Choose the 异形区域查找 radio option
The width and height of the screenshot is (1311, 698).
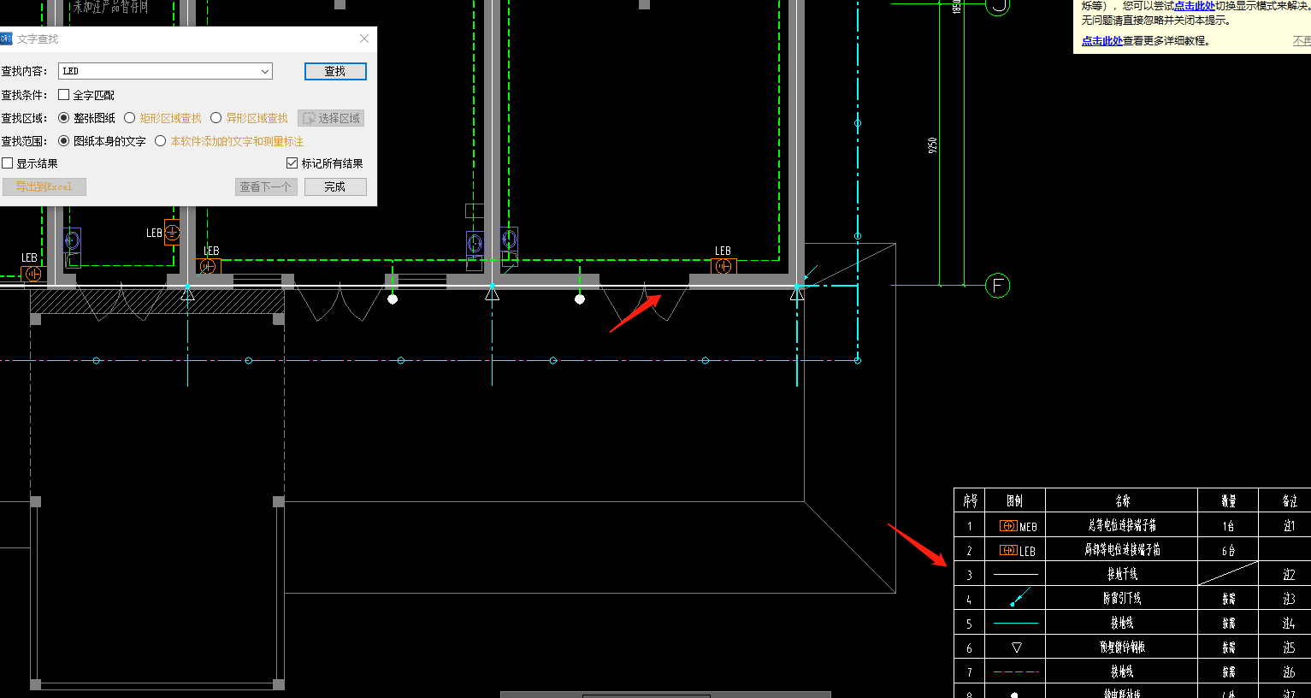[216, 118]
